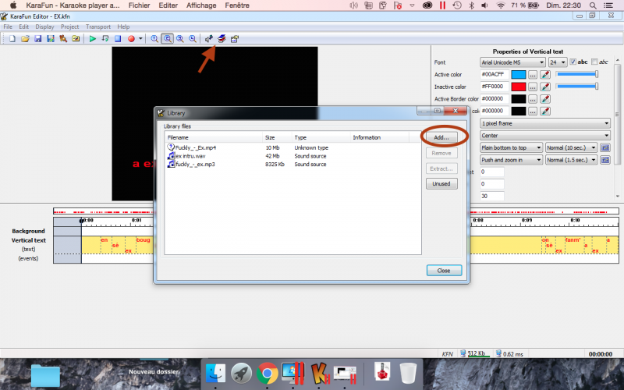Screen dimensions: 624x390
Task: Click the Unused button in Library
Action: tap(441, 184)
